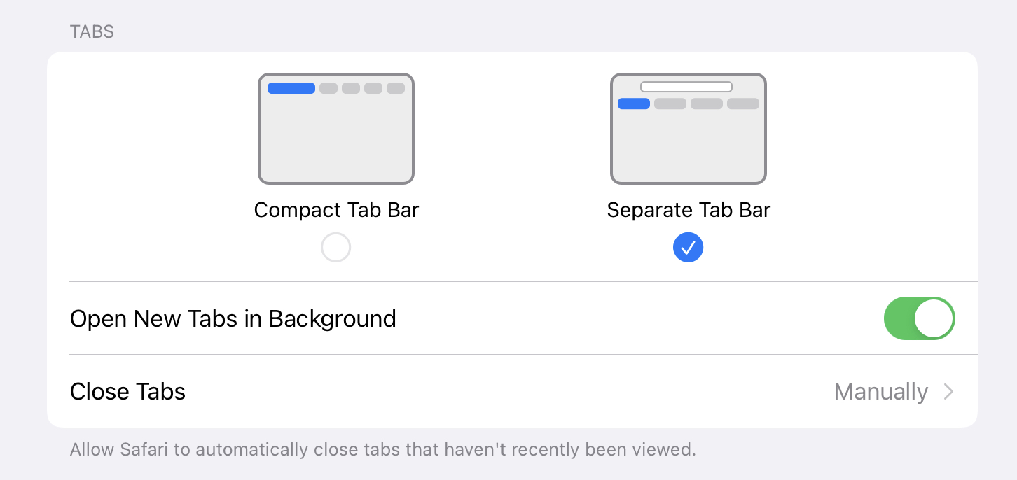Select the Compact Tab Bar radio button
Screen dimensions: 1017x480
point(335,247)
